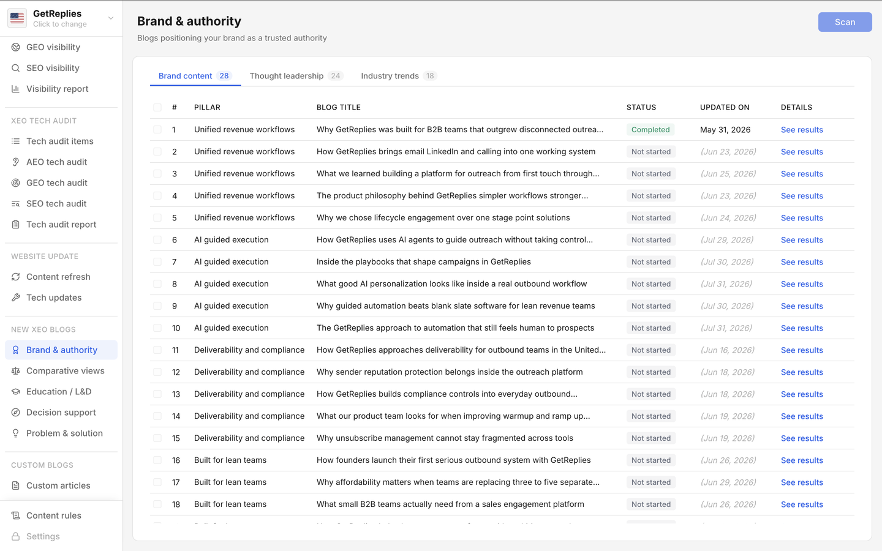This screenshot has height=551, width=882.
Task: Click Brand & authority award icon
Action: pyautogui.click(x=16, y=350)
